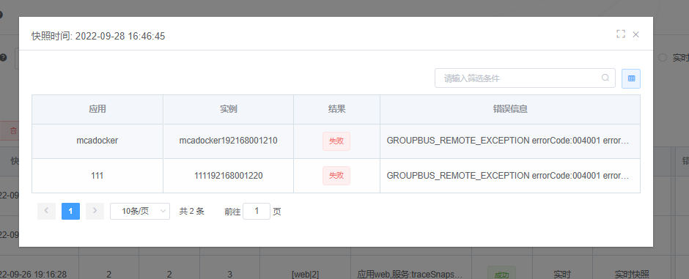Click the red delete button in background page

click(10, 131)
